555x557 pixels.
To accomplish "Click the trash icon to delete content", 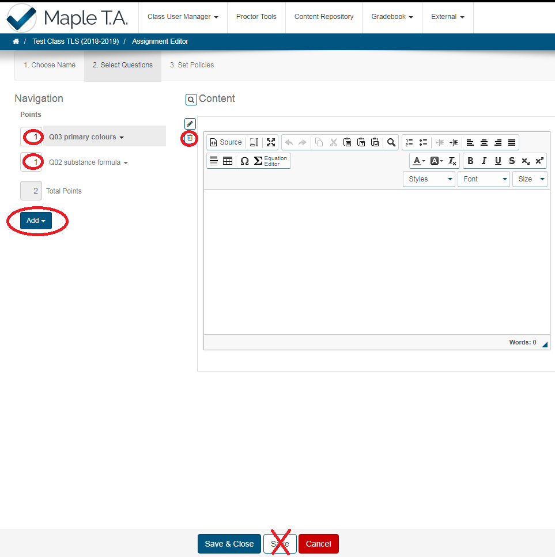I will (190, 138).
